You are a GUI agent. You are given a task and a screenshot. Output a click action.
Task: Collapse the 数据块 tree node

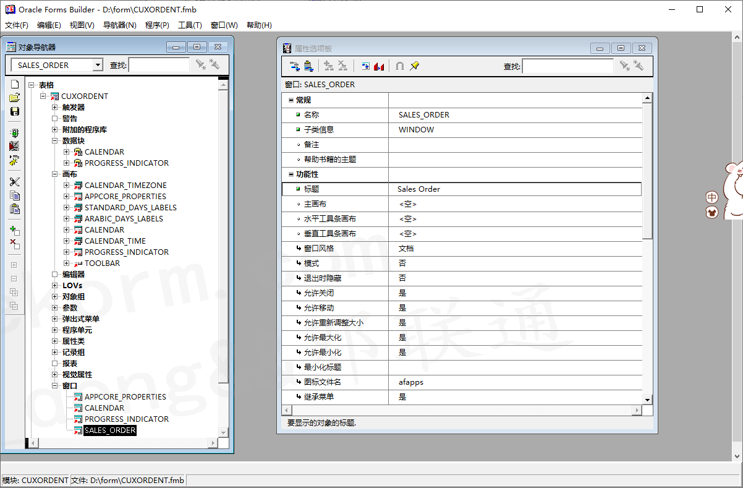pyautogui.click(x=56, y=140)
